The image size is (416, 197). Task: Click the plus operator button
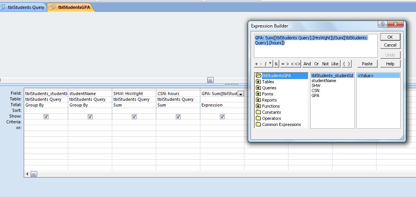pyautogui.click(x=257, y=64)
